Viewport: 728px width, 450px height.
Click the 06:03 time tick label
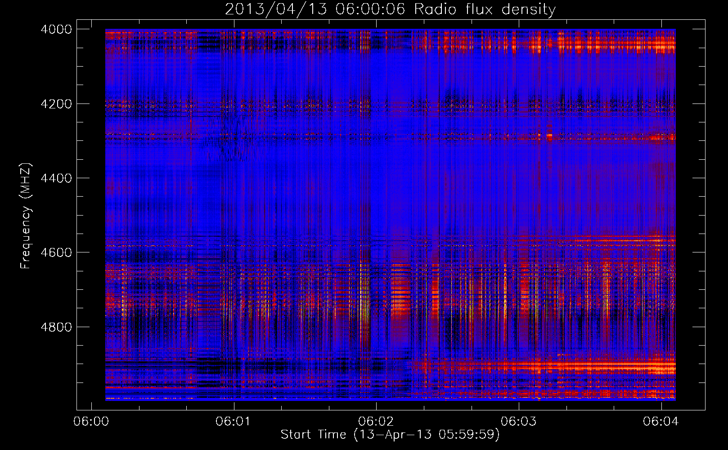click(519, 422)
